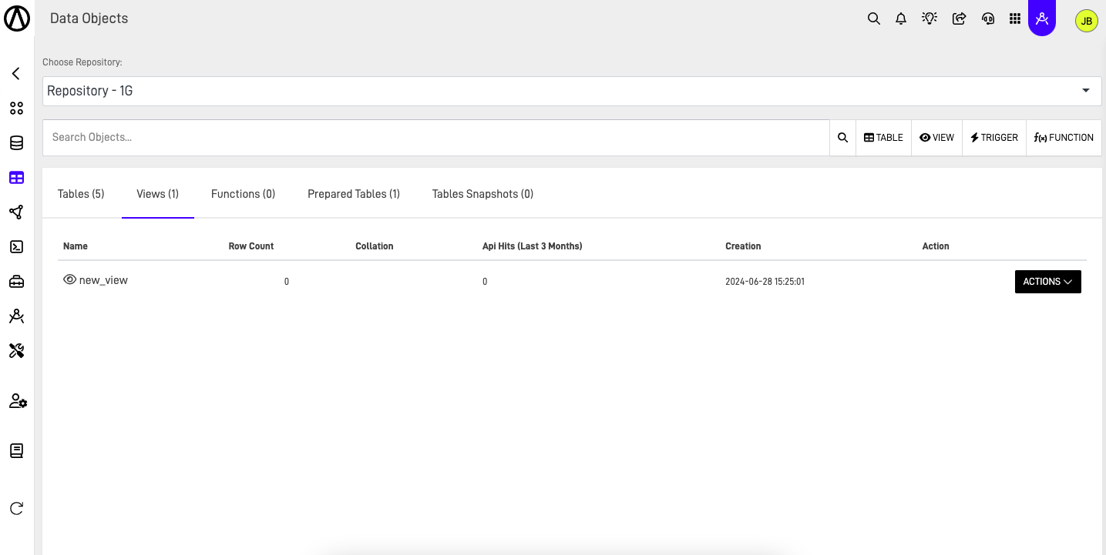
Task: Open the documentation book icon in the sidebar
Action: [16, 451]
